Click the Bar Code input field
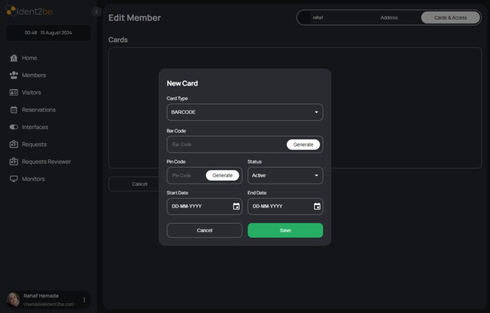This screenshot has height=313, width=490. (224, 145)
